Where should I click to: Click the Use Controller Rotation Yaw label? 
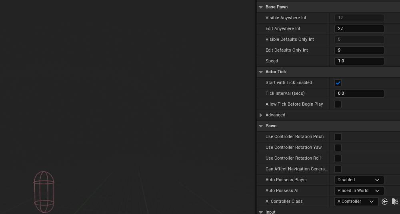pos(294,148)
